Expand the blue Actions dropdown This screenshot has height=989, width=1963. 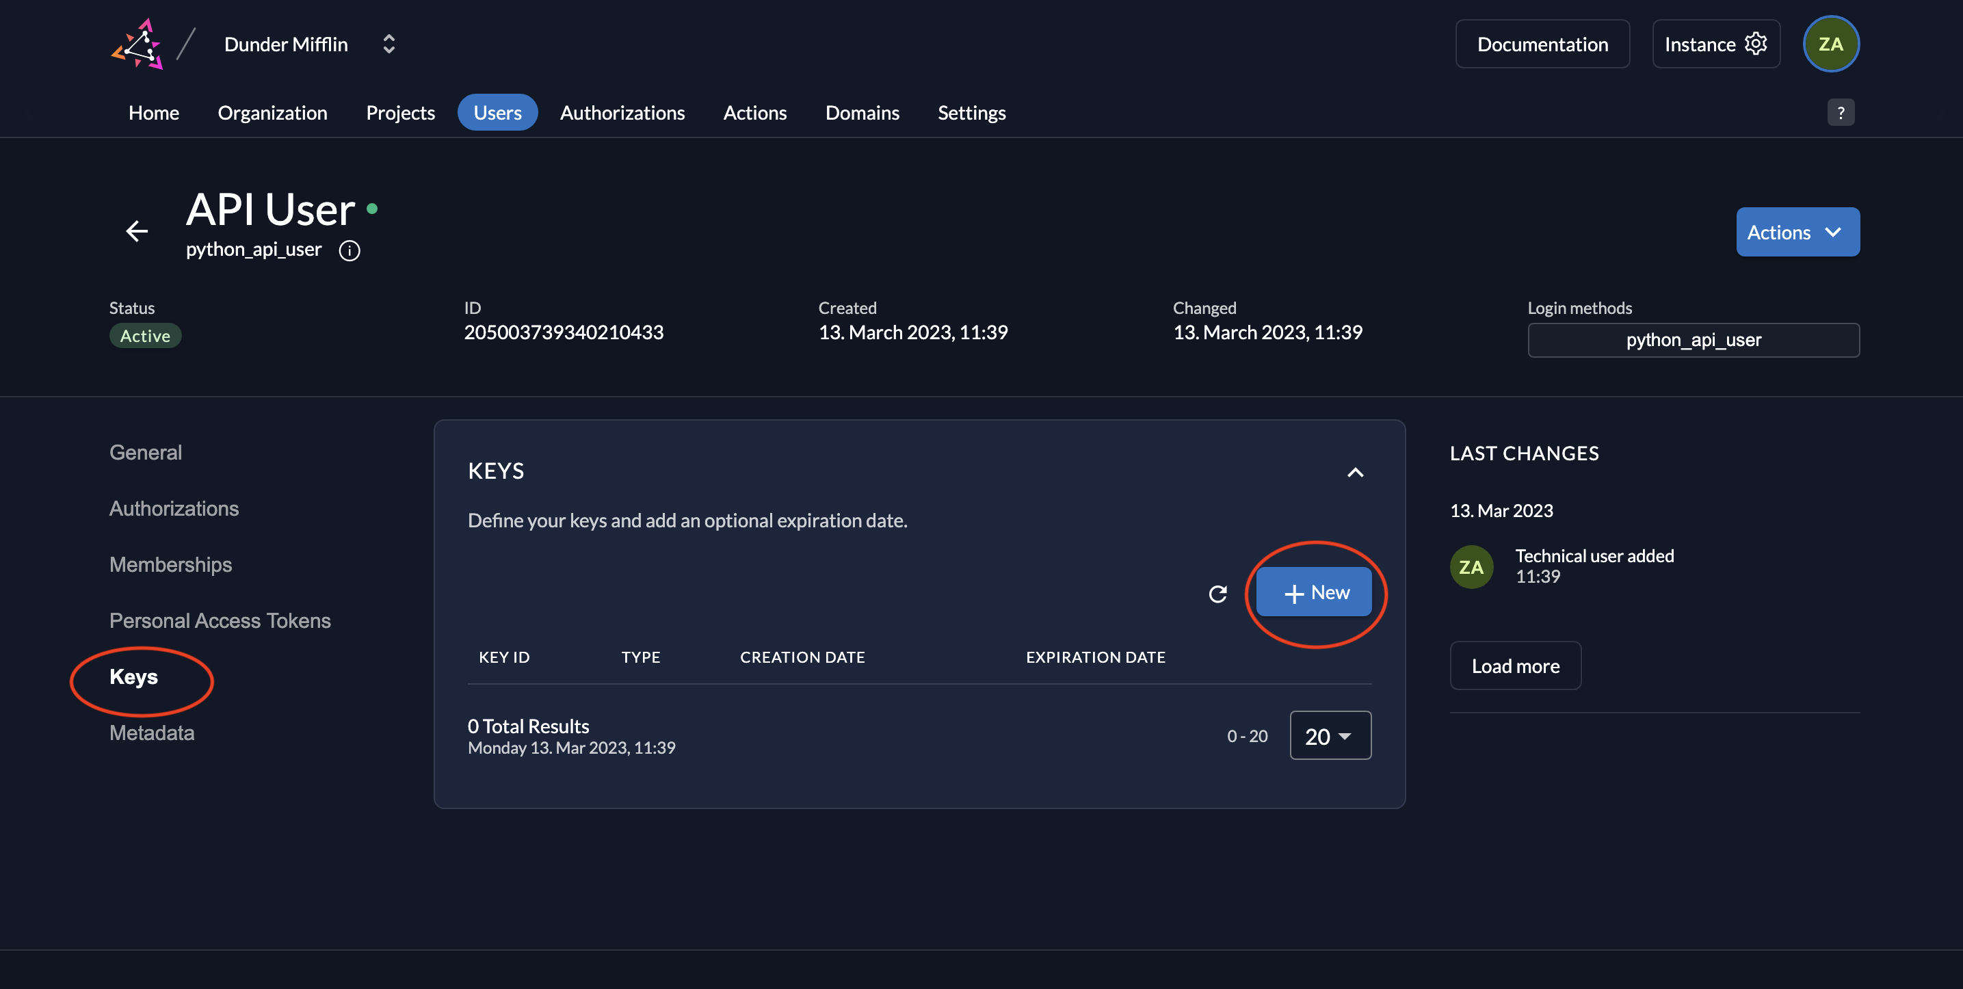1797,233
